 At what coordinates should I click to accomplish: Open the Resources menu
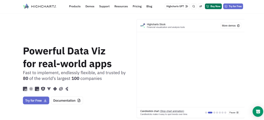(x=121, y=6)
